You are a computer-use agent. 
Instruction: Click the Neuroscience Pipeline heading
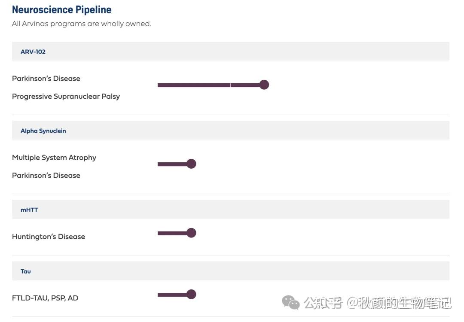[x=62, y=9]
